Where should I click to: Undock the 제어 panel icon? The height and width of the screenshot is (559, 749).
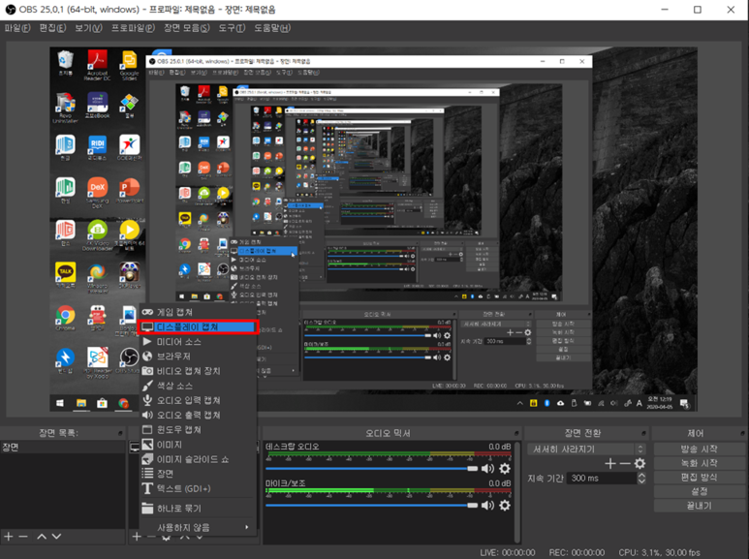click(x=742, y=433)
